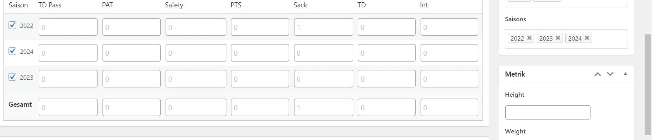Viewport: 652px width, 140px height.
Task: Click the TD field for 2023
Action: pyautogui.click(x=387, y=79)
